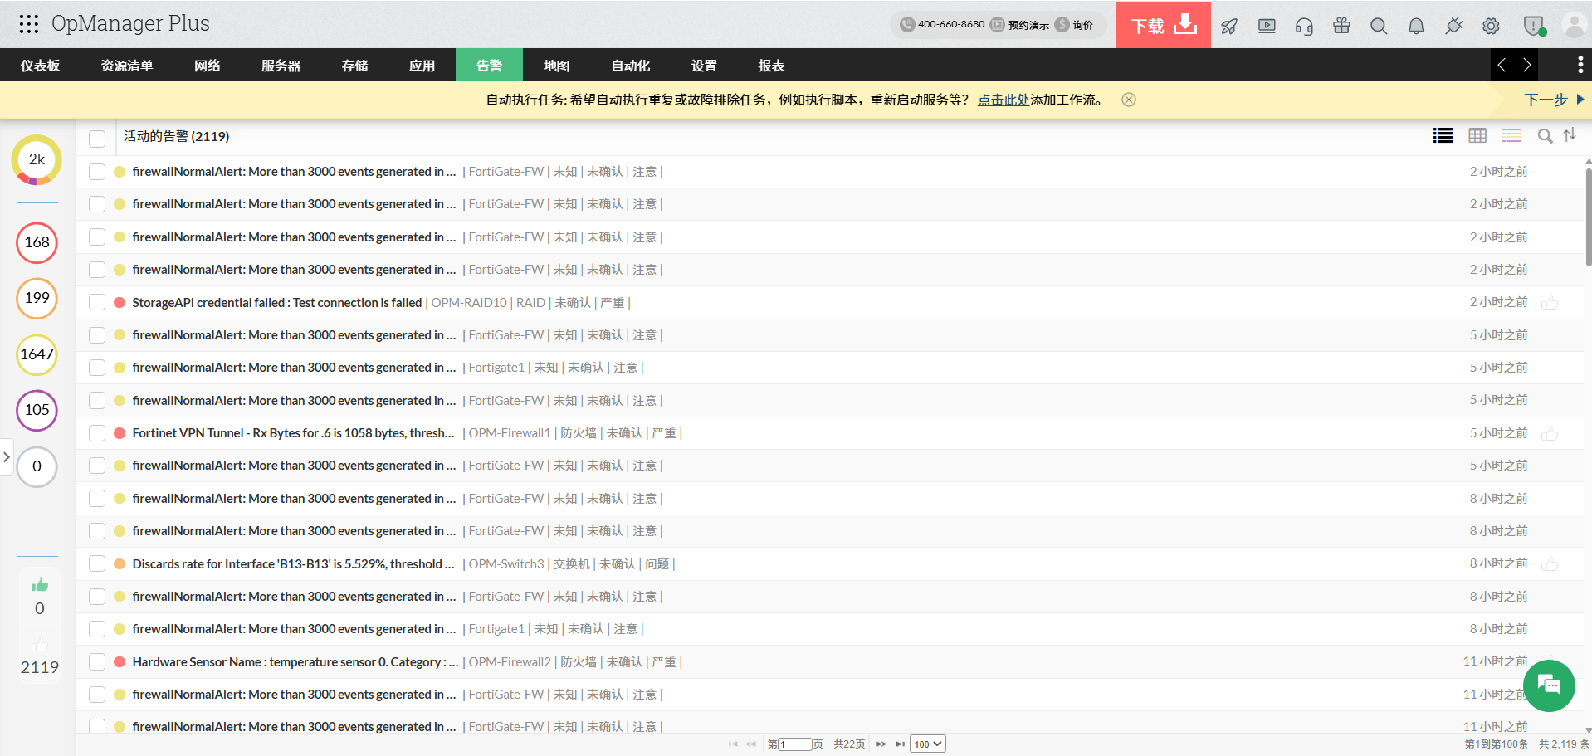Click the sort arrows icon in alarm list
The height and width of the screenshot is (756, 1592).
point(1570,135)
